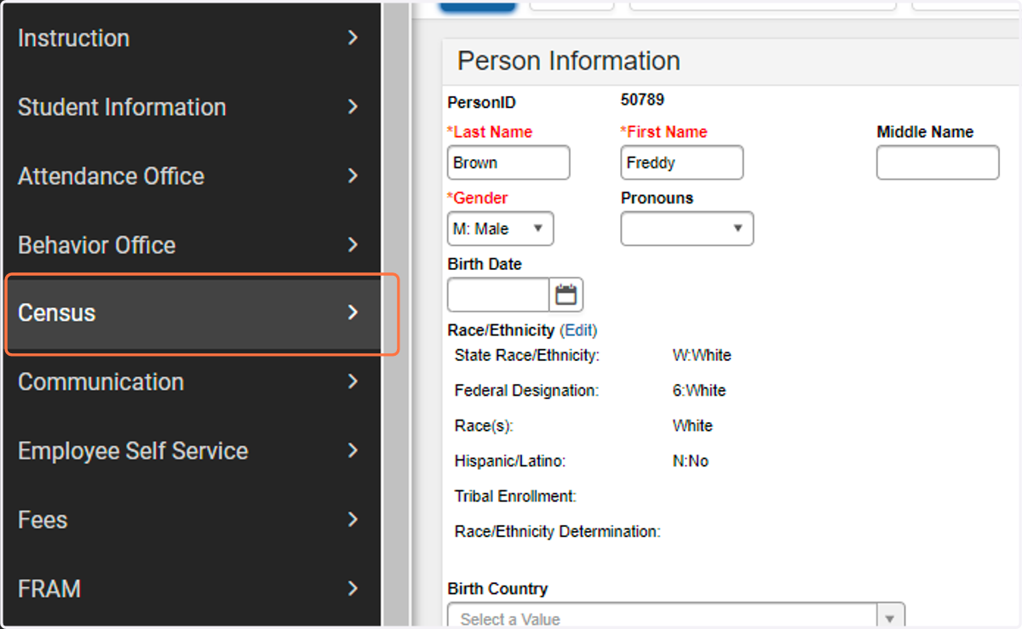
Task: Open the Birth Date calendar picker
Action: (566, 295)
